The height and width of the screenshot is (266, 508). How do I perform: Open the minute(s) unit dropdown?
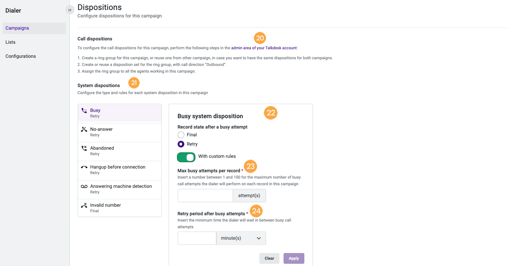tap(241, 238)
